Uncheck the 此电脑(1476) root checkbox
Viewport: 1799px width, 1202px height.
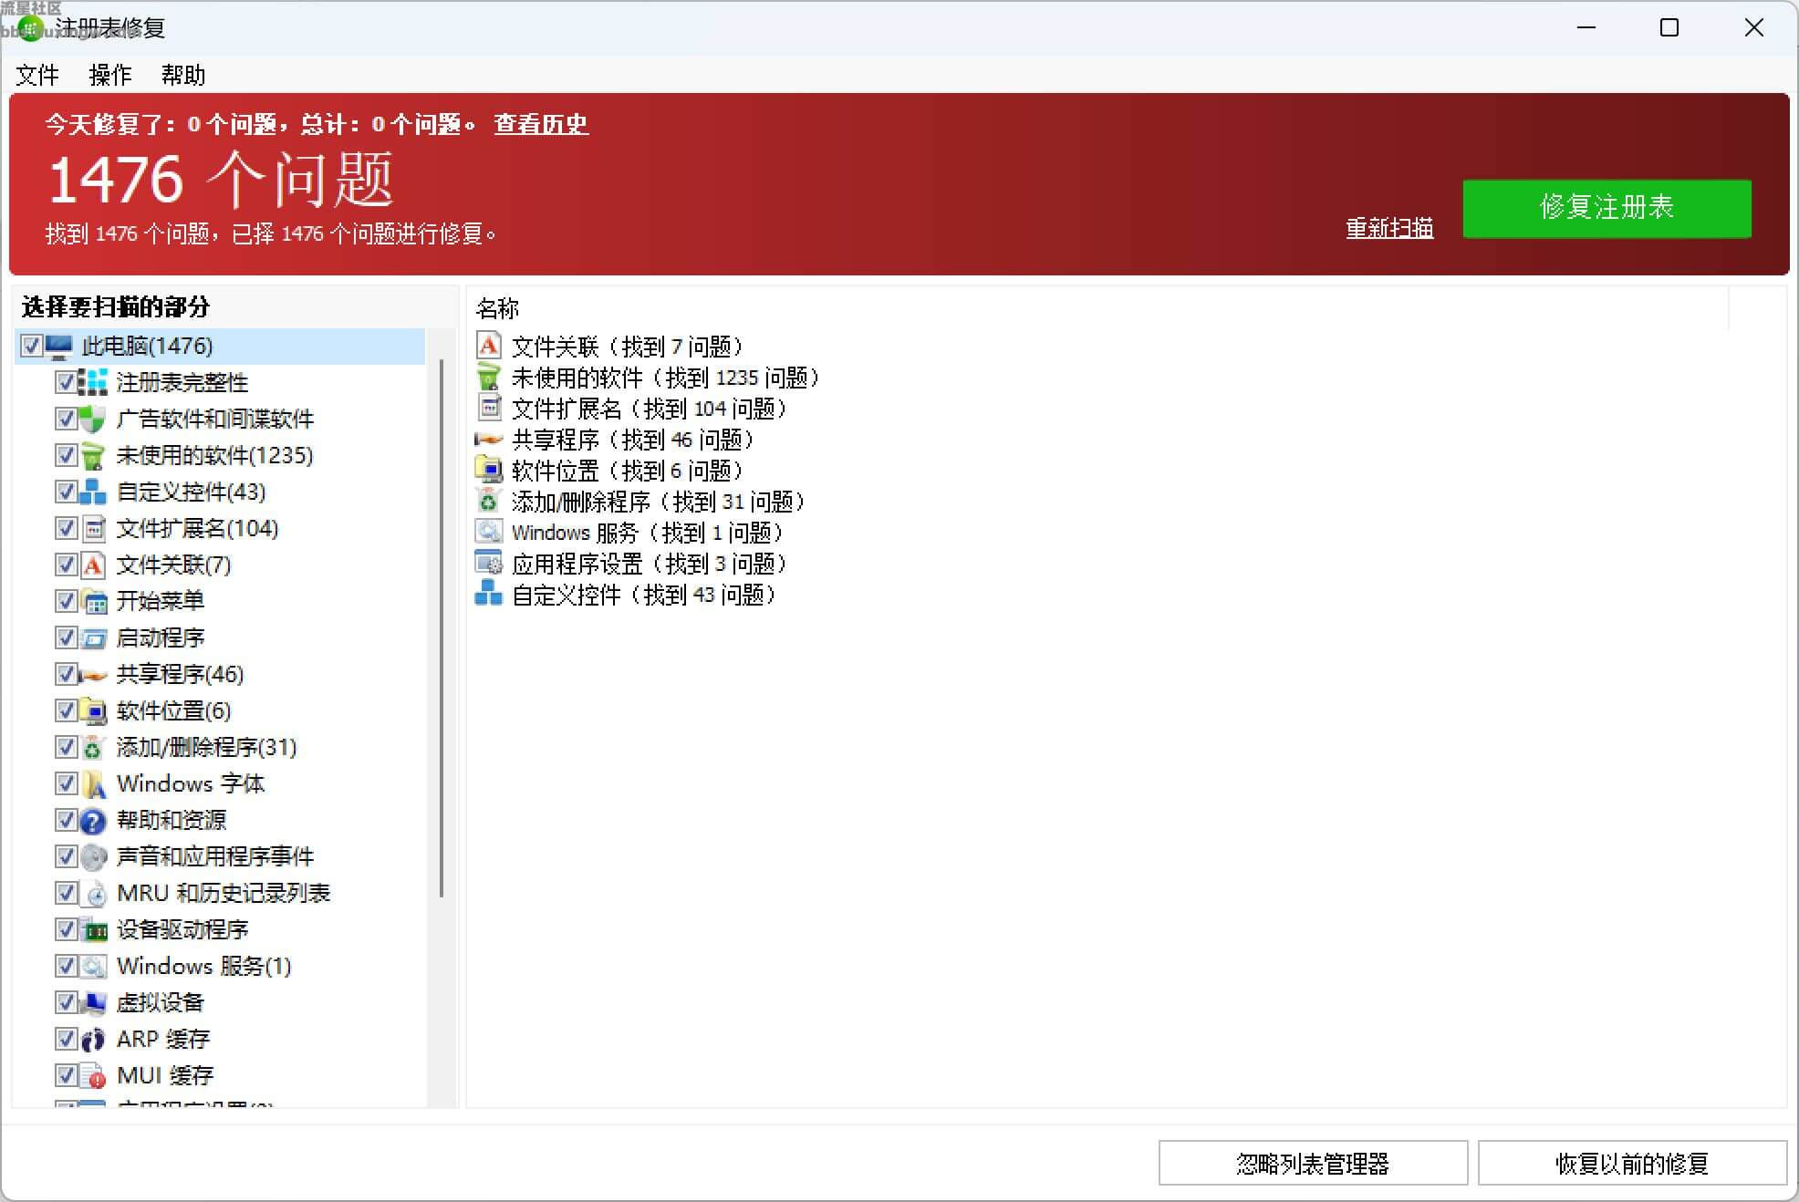point(31,346)
